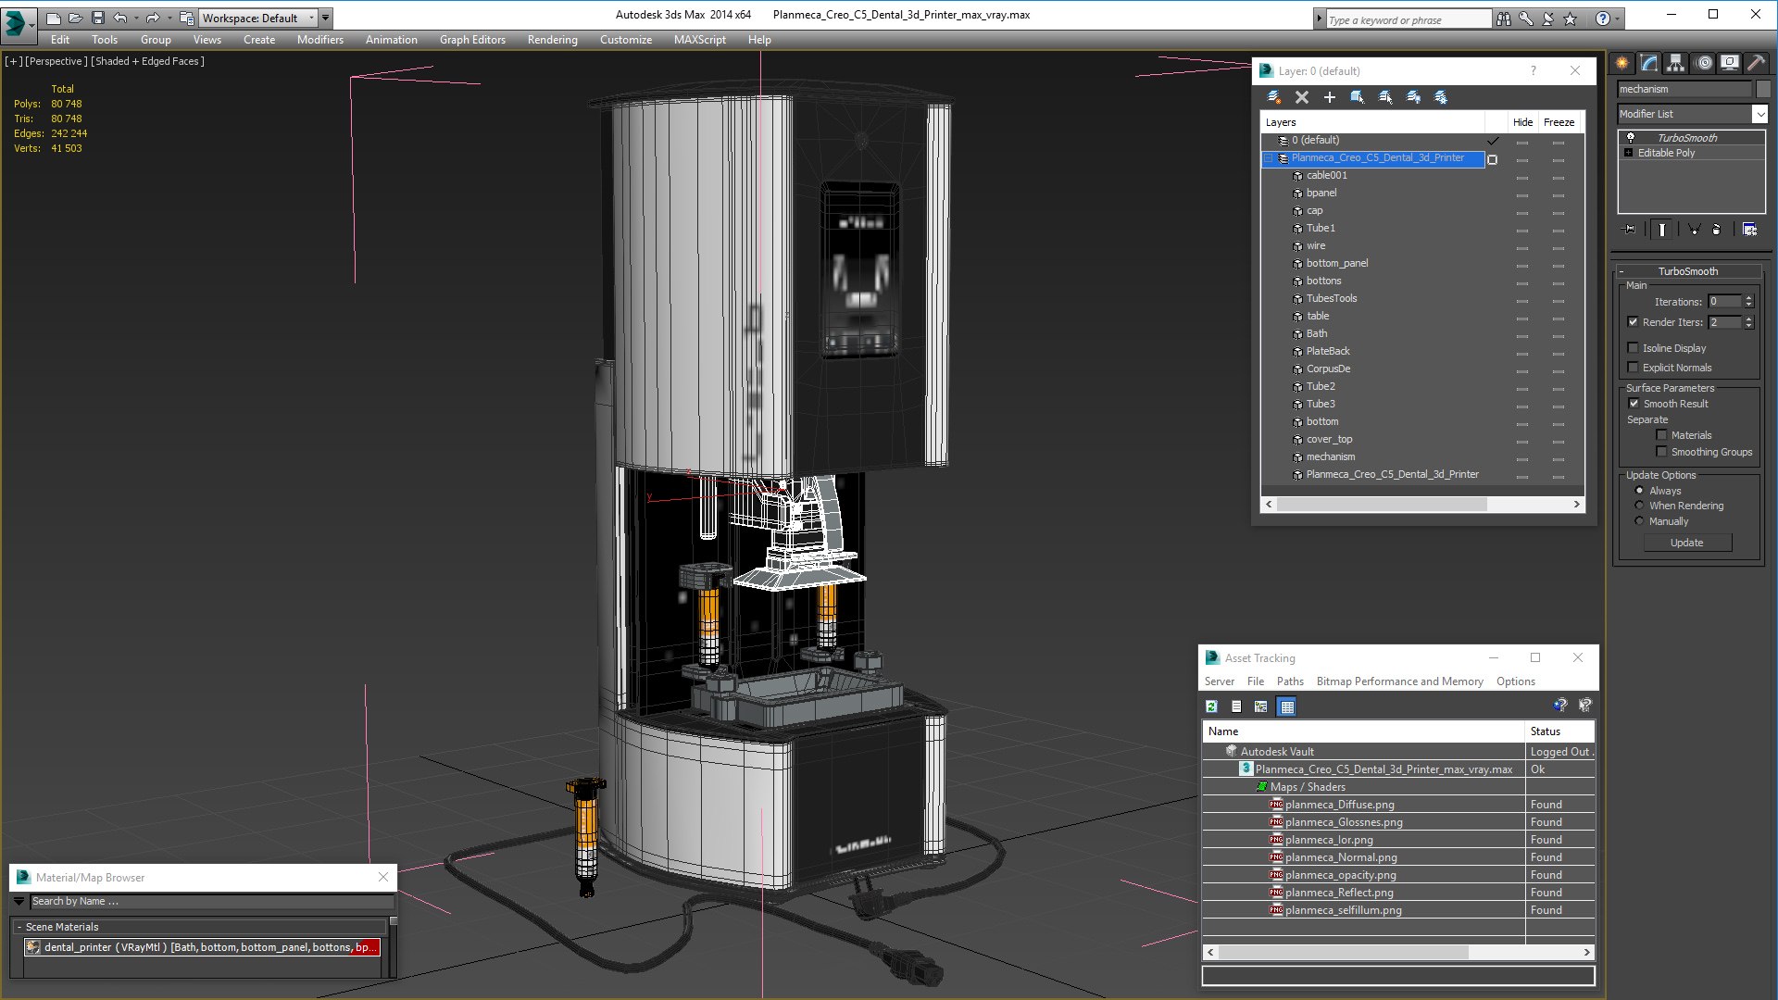Click Refresh icon in Asset Tracking toolbar
Viewport: 1778px width, 1000px height.
tap(1211, 706)
